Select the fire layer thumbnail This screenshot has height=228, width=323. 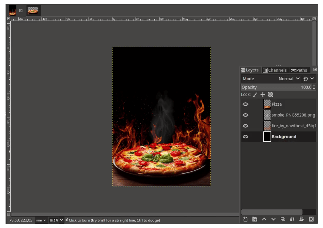coord(267,126)
